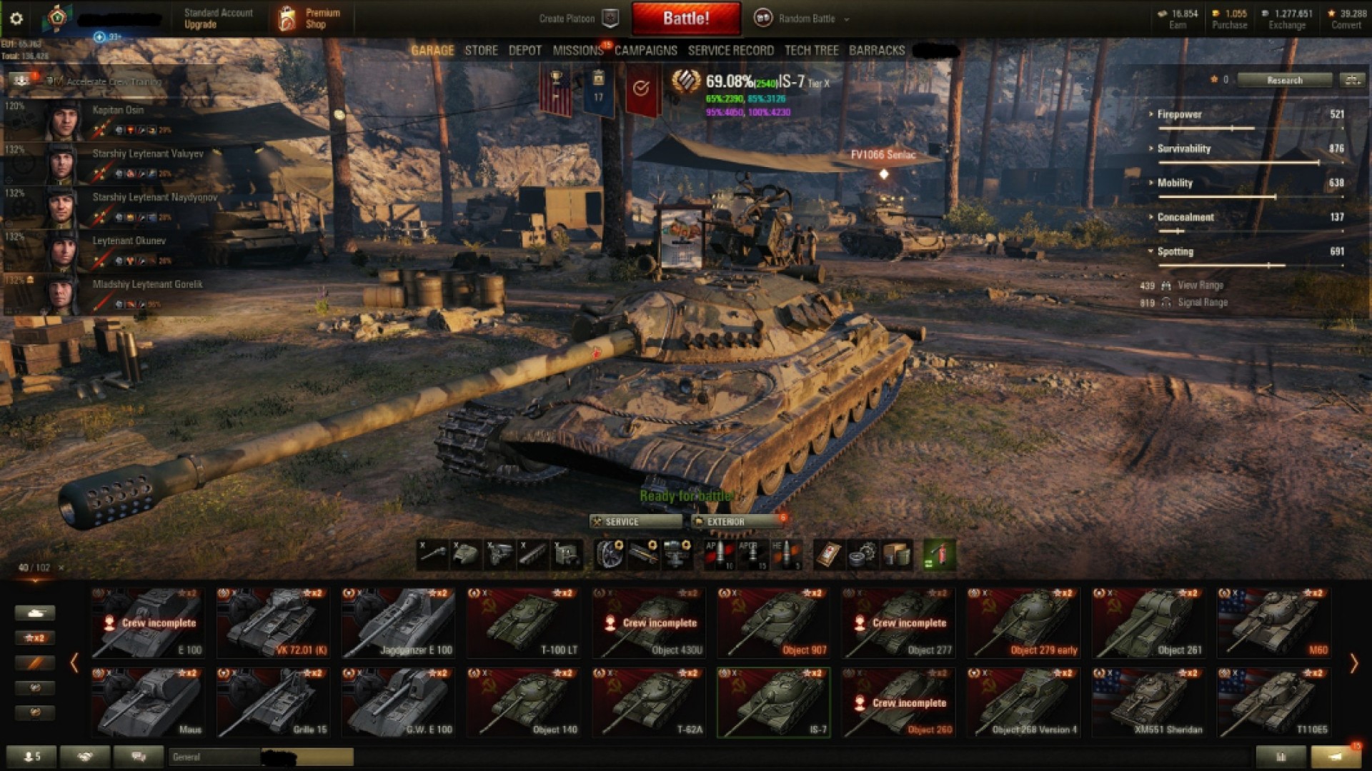
Task: Toggle the x2 bonus carousel filter
Action: click(x=34, y=638)
